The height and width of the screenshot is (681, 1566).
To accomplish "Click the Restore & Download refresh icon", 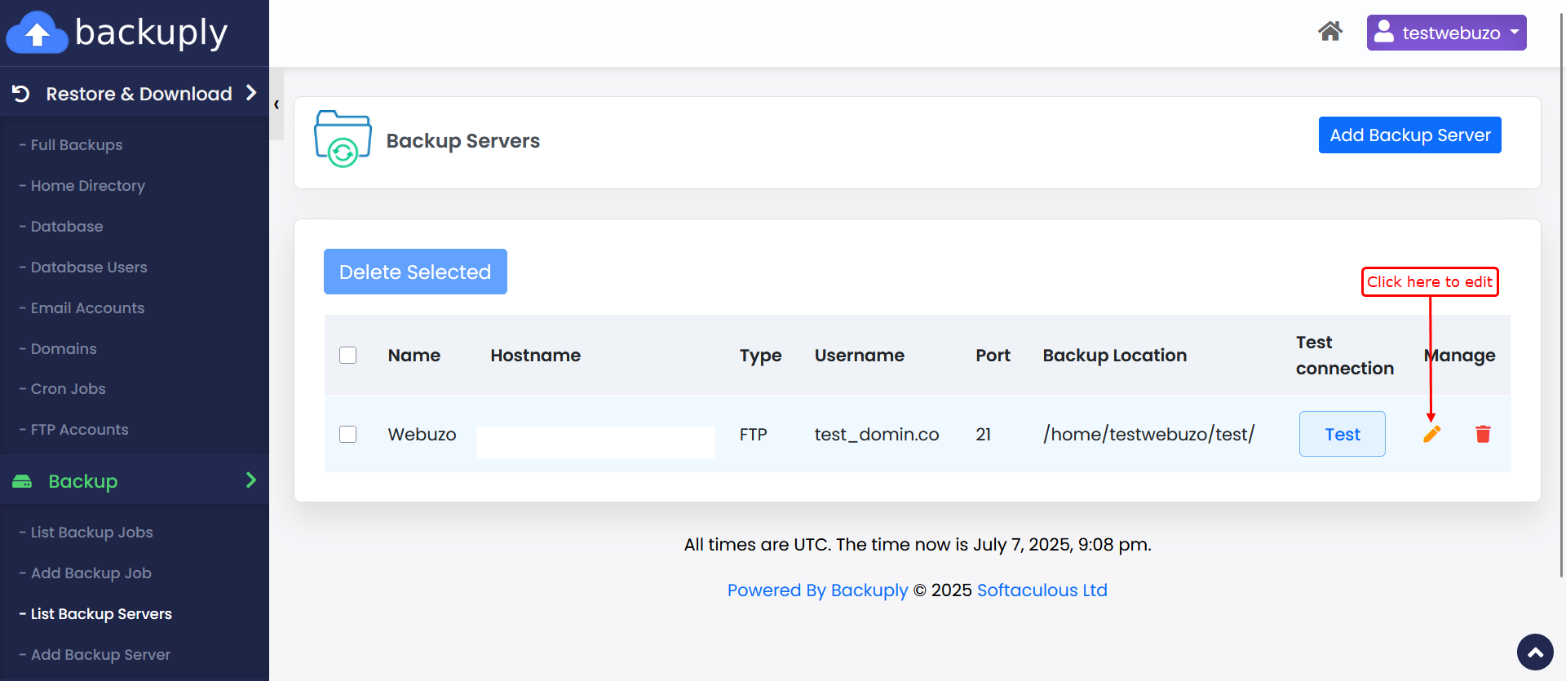I will coord(21,94).
